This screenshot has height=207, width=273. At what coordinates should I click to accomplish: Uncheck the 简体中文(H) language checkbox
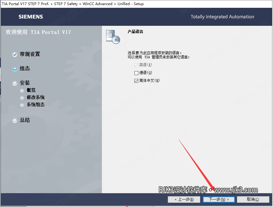coord(136,81)
